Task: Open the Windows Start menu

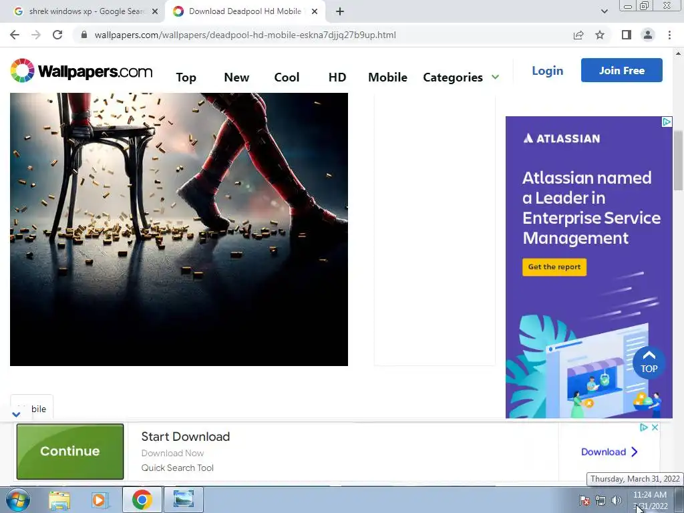Action: point(18,500)
